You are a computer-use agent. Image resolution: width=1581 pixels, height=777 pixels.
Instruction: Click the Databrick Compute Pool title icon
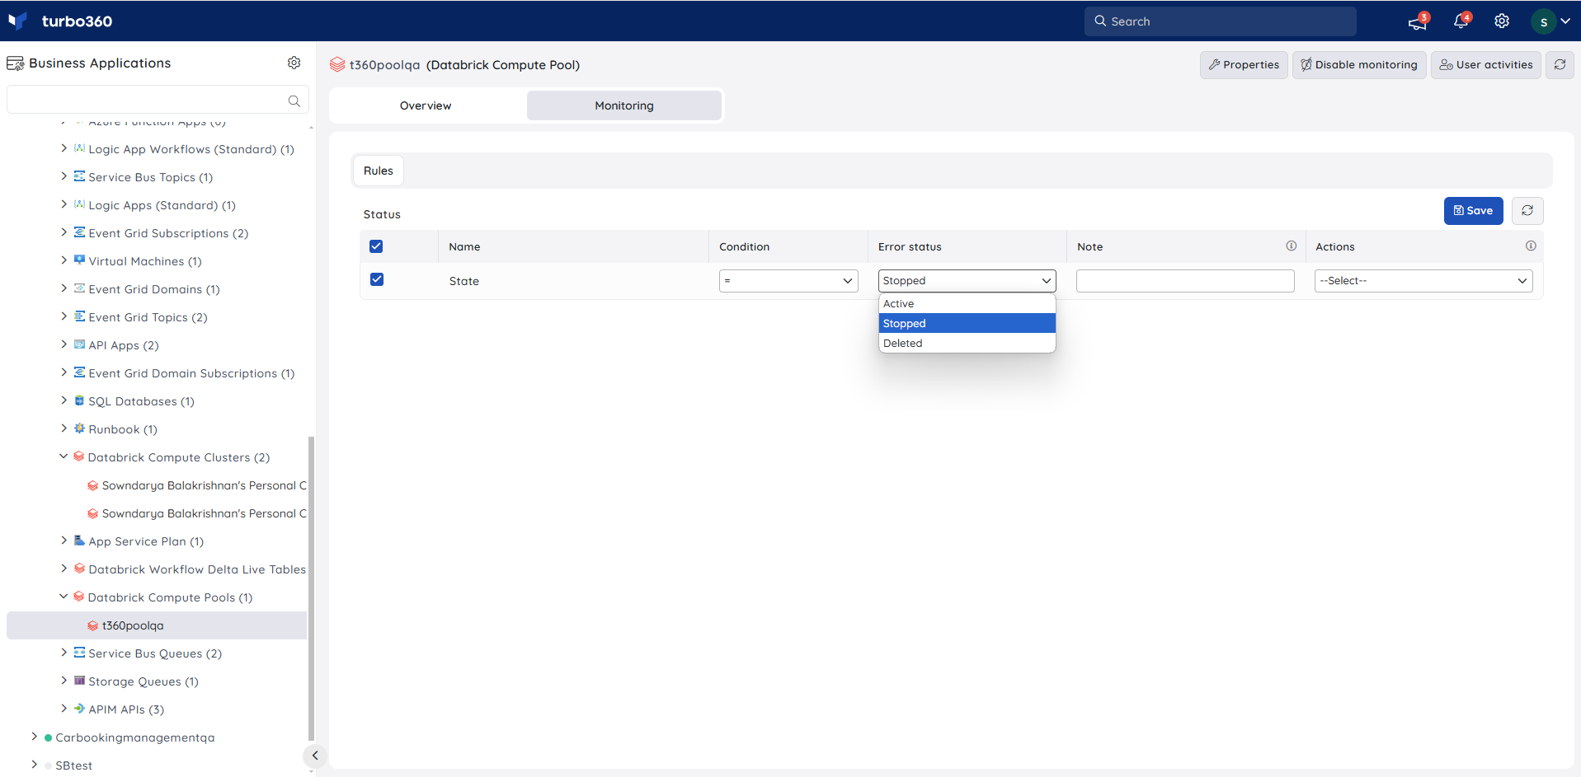(337, 64)
